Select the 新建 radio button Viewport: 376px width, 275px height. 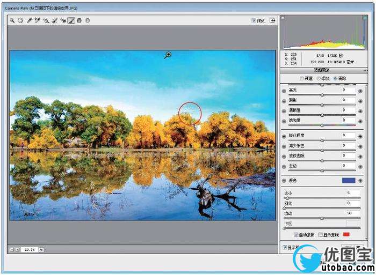[x=302, y=78]
